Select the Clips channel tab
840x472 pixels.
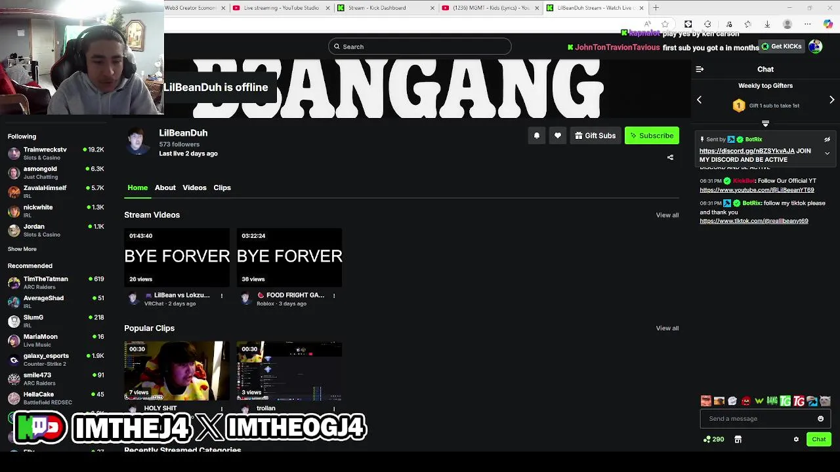(222, 187)
